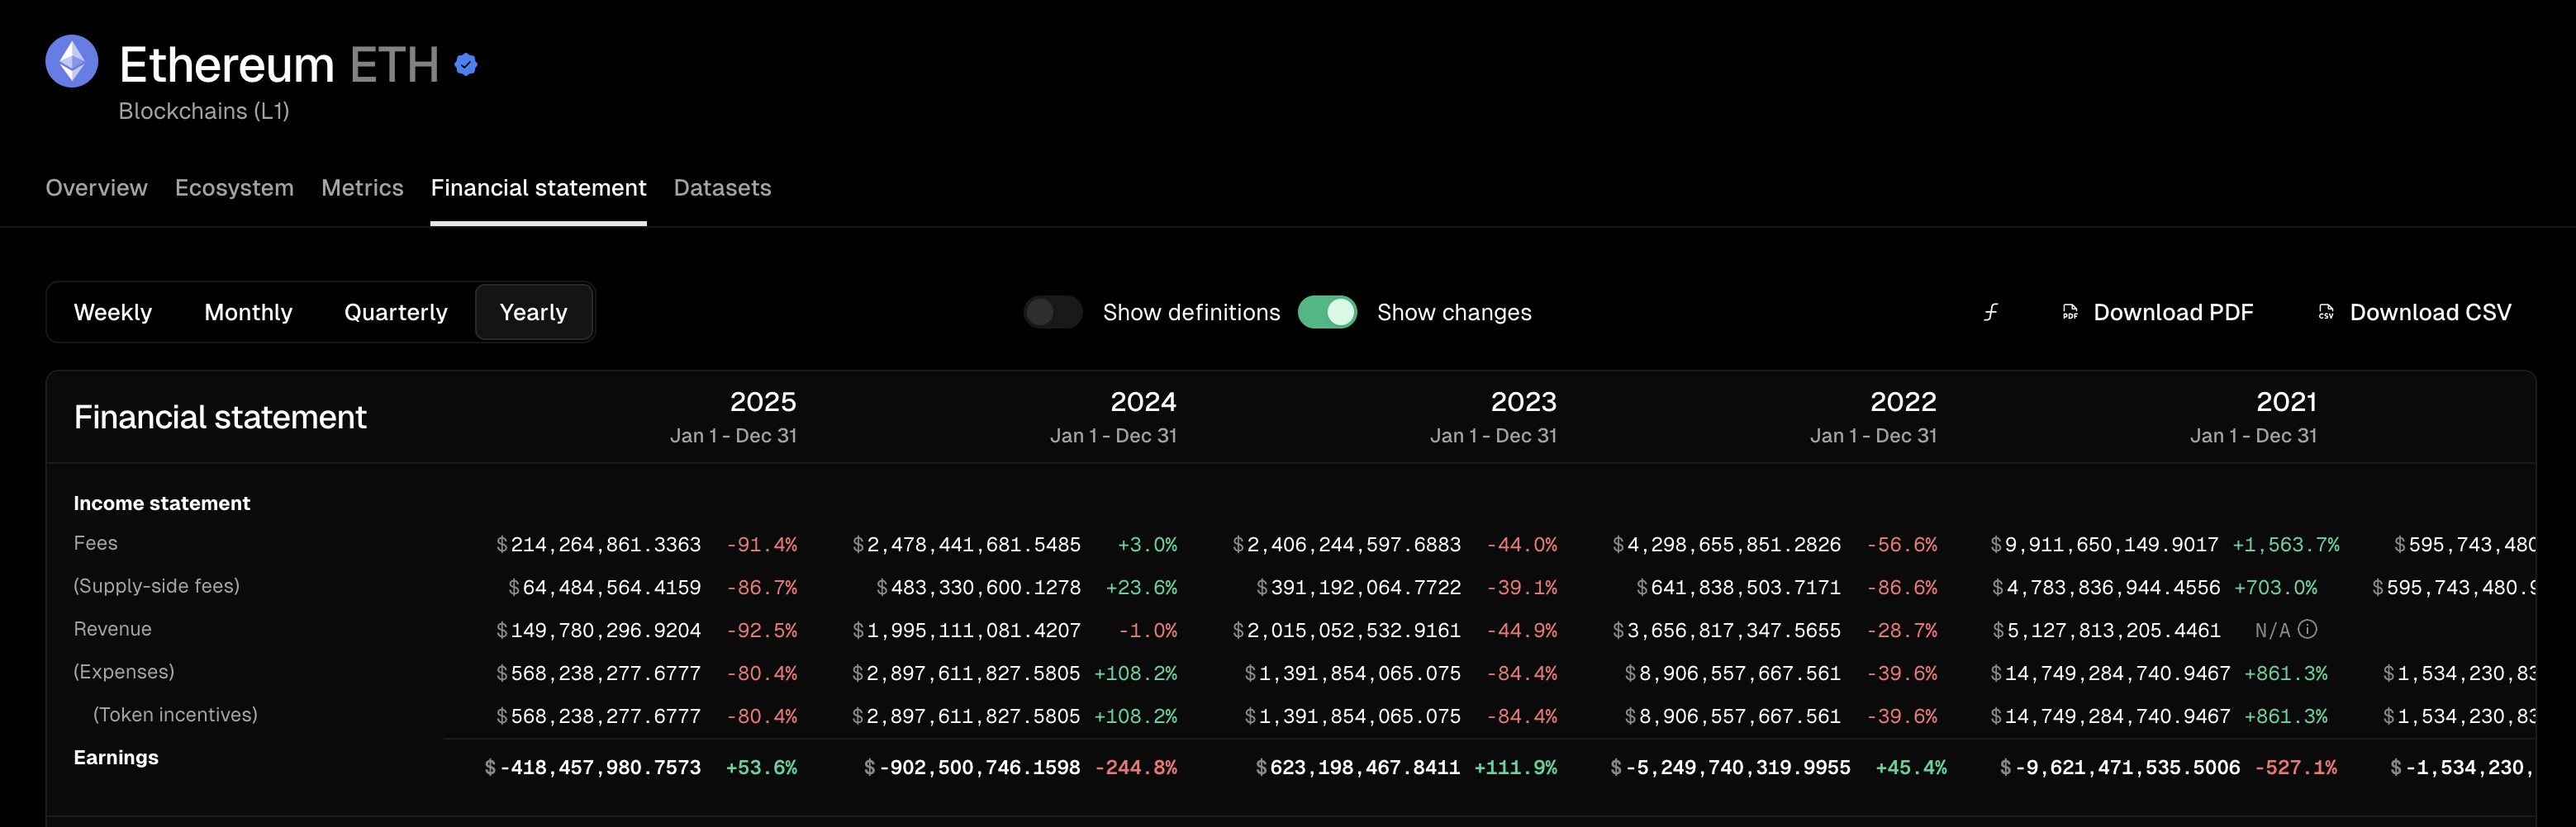
Task: Click the +23.6% supply-side fees change
Action: pyautogui.click(x=1141, y=588)
